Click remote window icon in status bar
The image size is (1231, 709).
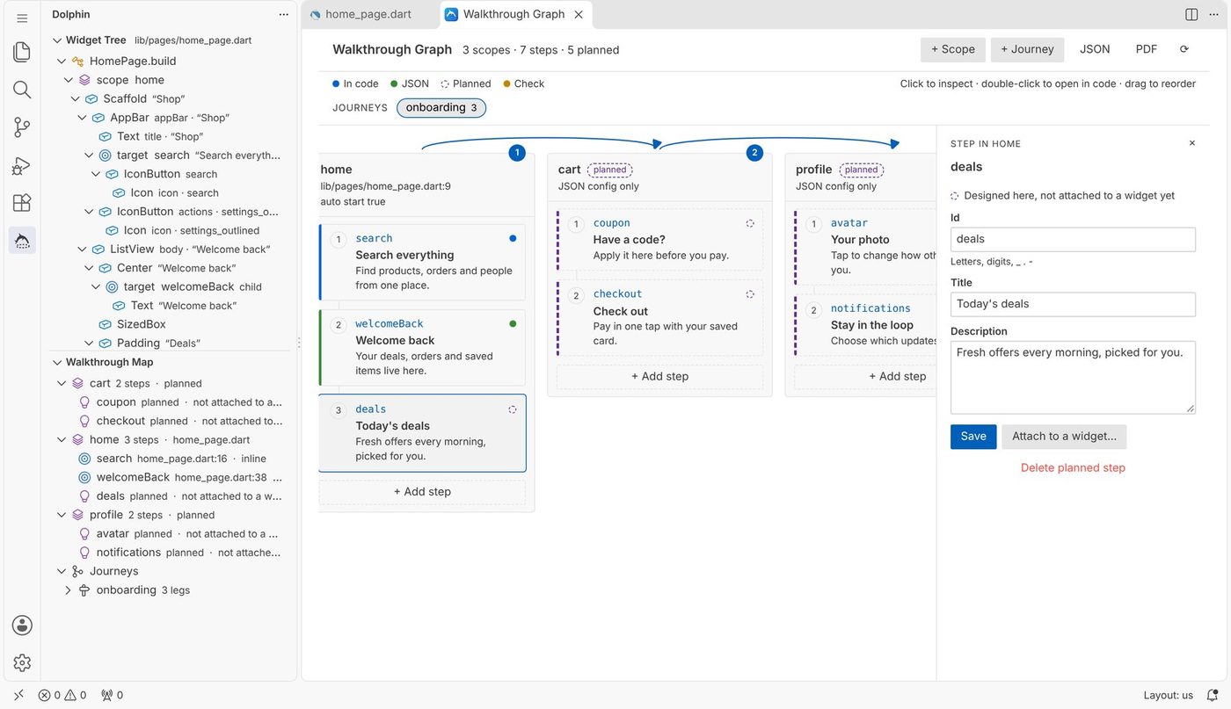[x=18, y=695]
